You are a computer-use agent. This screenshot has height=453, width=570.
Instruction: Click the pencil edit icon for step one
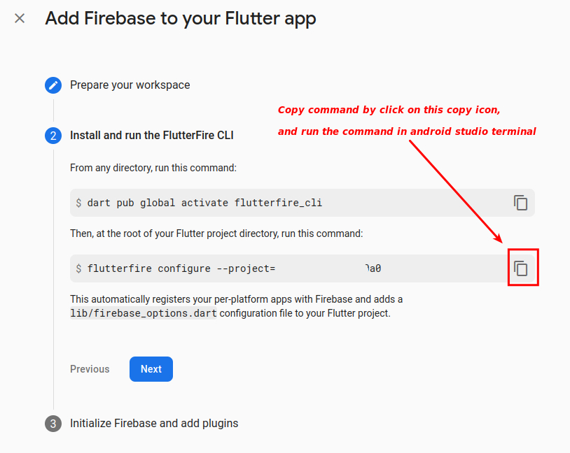click(53, 85)
